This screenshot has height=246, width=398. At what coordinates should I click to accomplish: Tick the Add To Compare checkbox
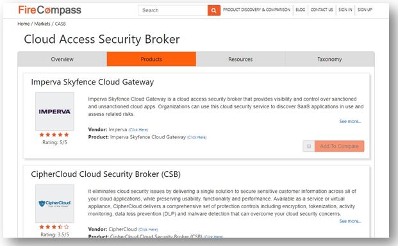[x=309, y=146]
